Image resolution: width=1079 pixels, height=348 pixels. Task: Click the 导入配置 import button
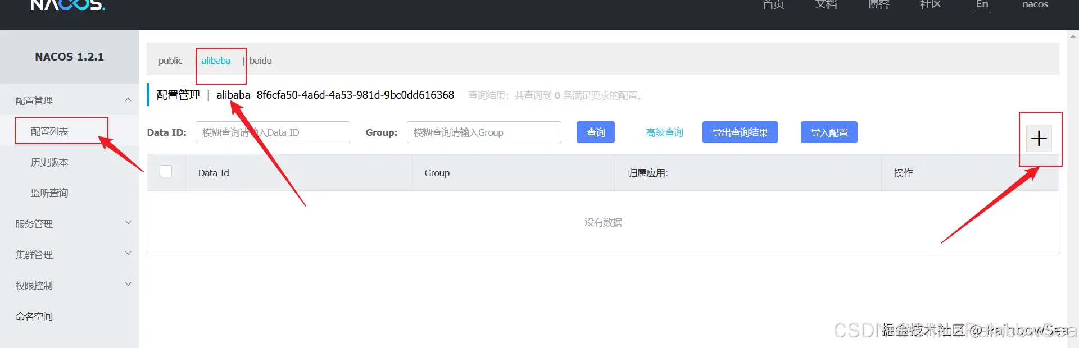point(829,132)
